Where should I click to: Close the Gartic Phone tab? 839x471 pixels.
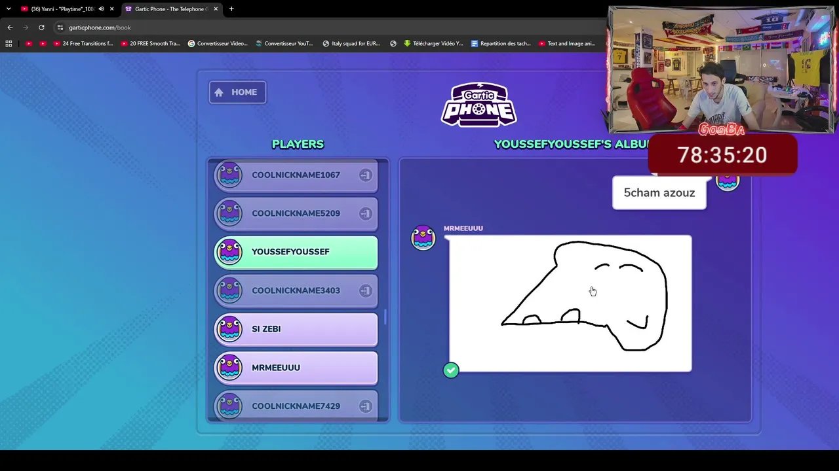tap(215, 9)
